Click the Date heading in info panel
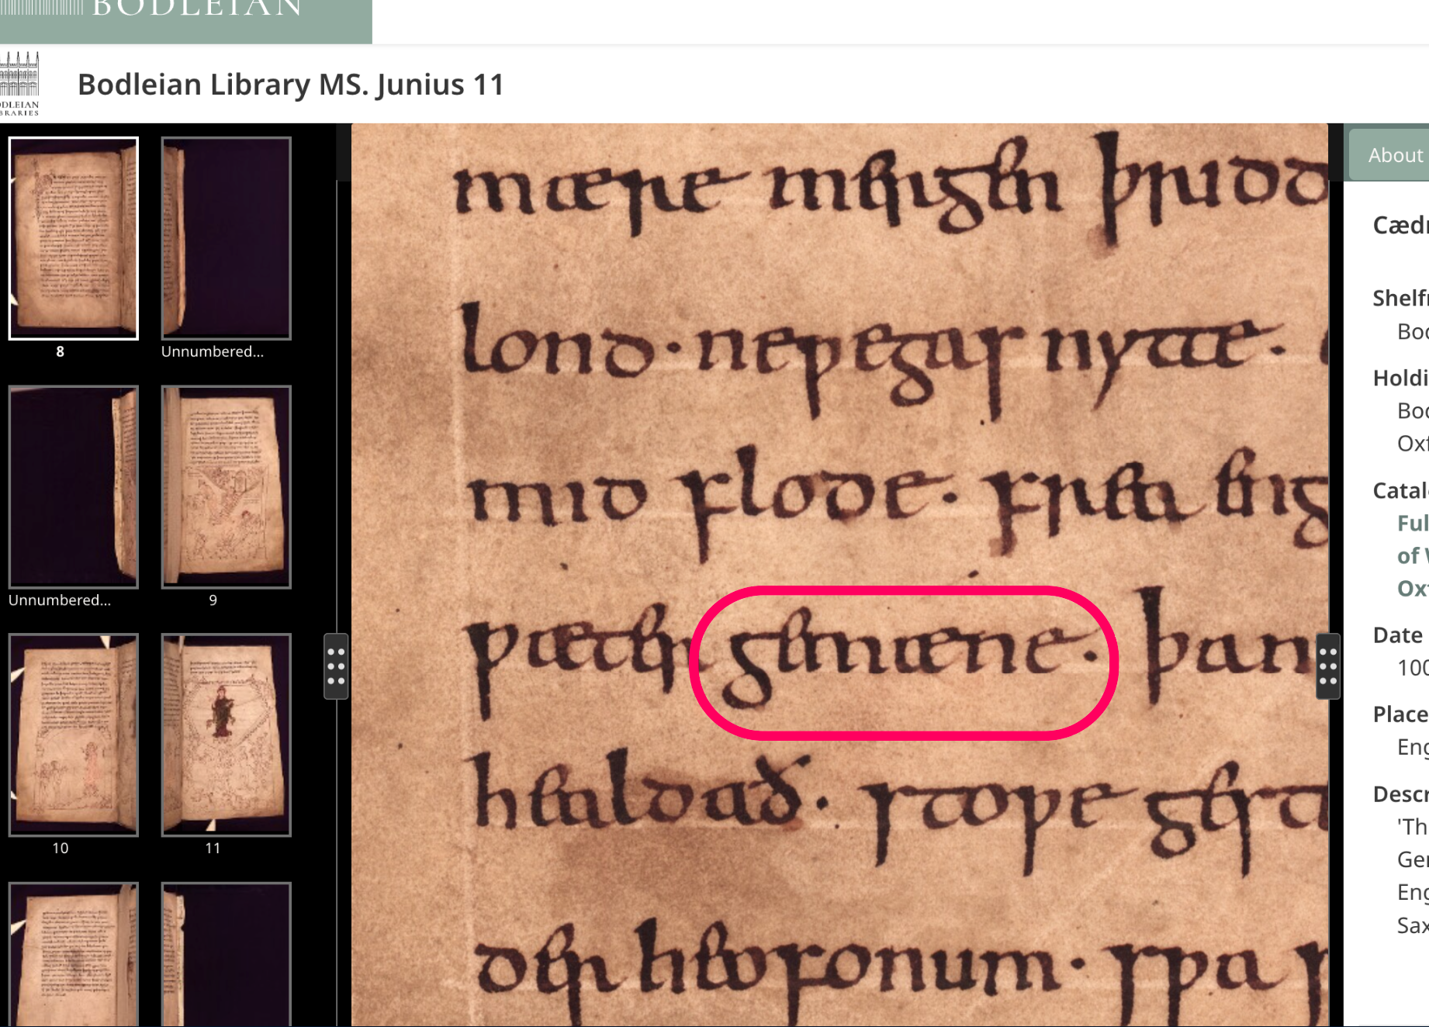 (1398, 635)
